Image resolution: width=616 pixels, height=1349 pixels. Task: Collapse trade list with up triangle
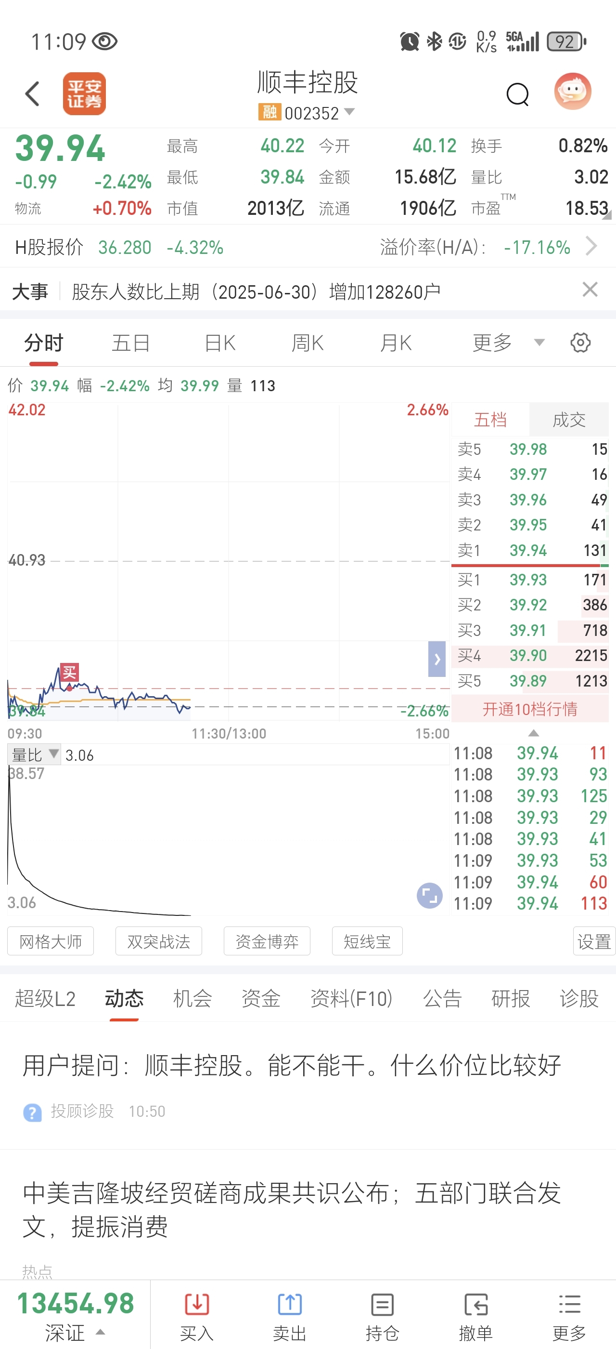coord(533,733)
